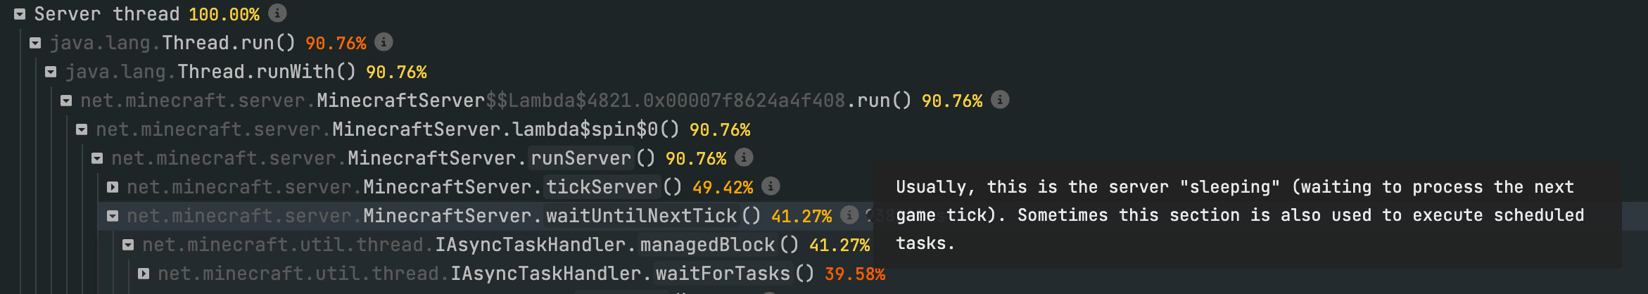Collapse the java.lang.Thread.run() node
The image size is (1648, 294).
click(x=35, y=43)
